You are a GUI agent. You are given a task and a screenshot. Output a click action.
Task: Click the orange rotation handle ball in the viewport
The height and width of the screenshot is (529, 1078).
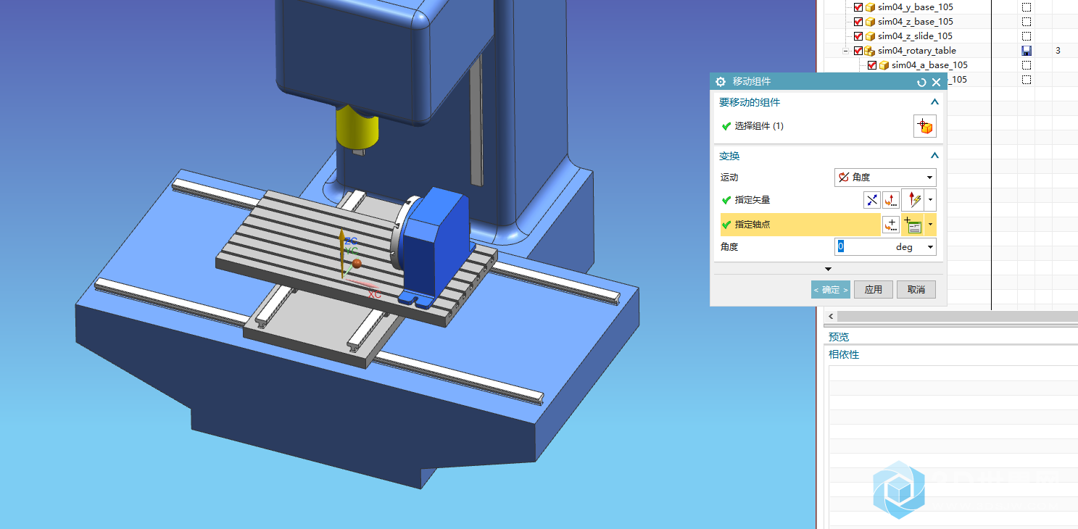coord(357,262)
